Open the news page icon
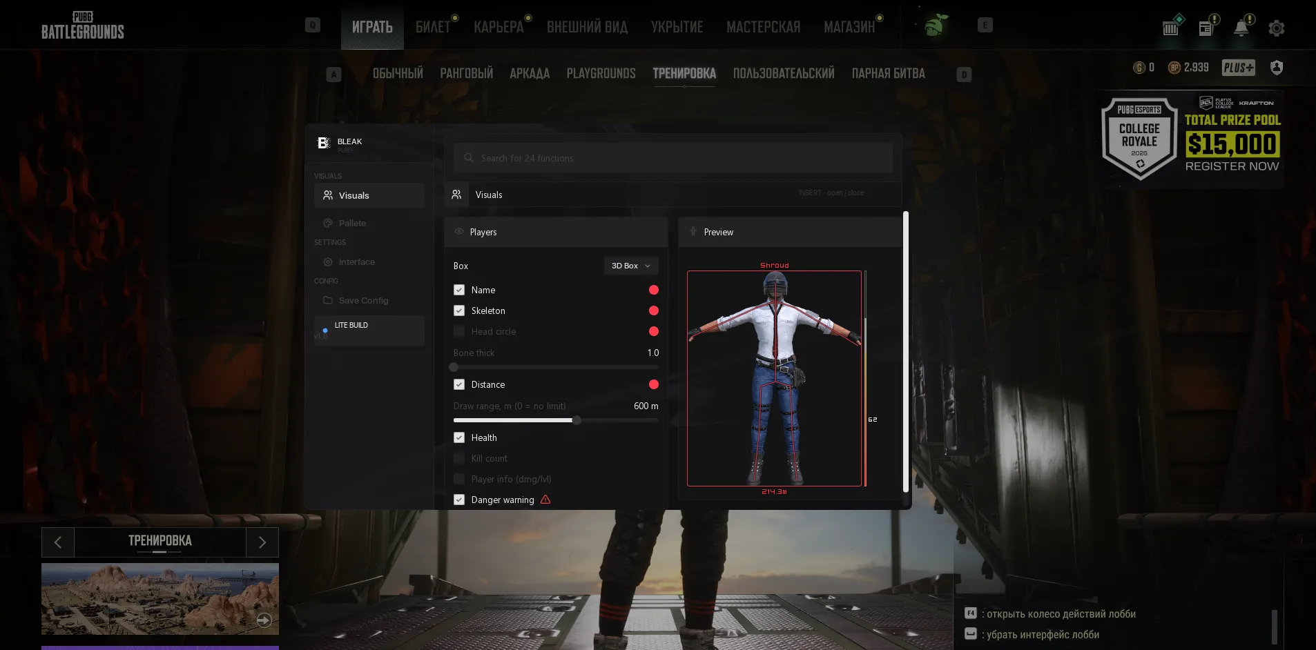Screen dimensions: 1316x650 1206,28
